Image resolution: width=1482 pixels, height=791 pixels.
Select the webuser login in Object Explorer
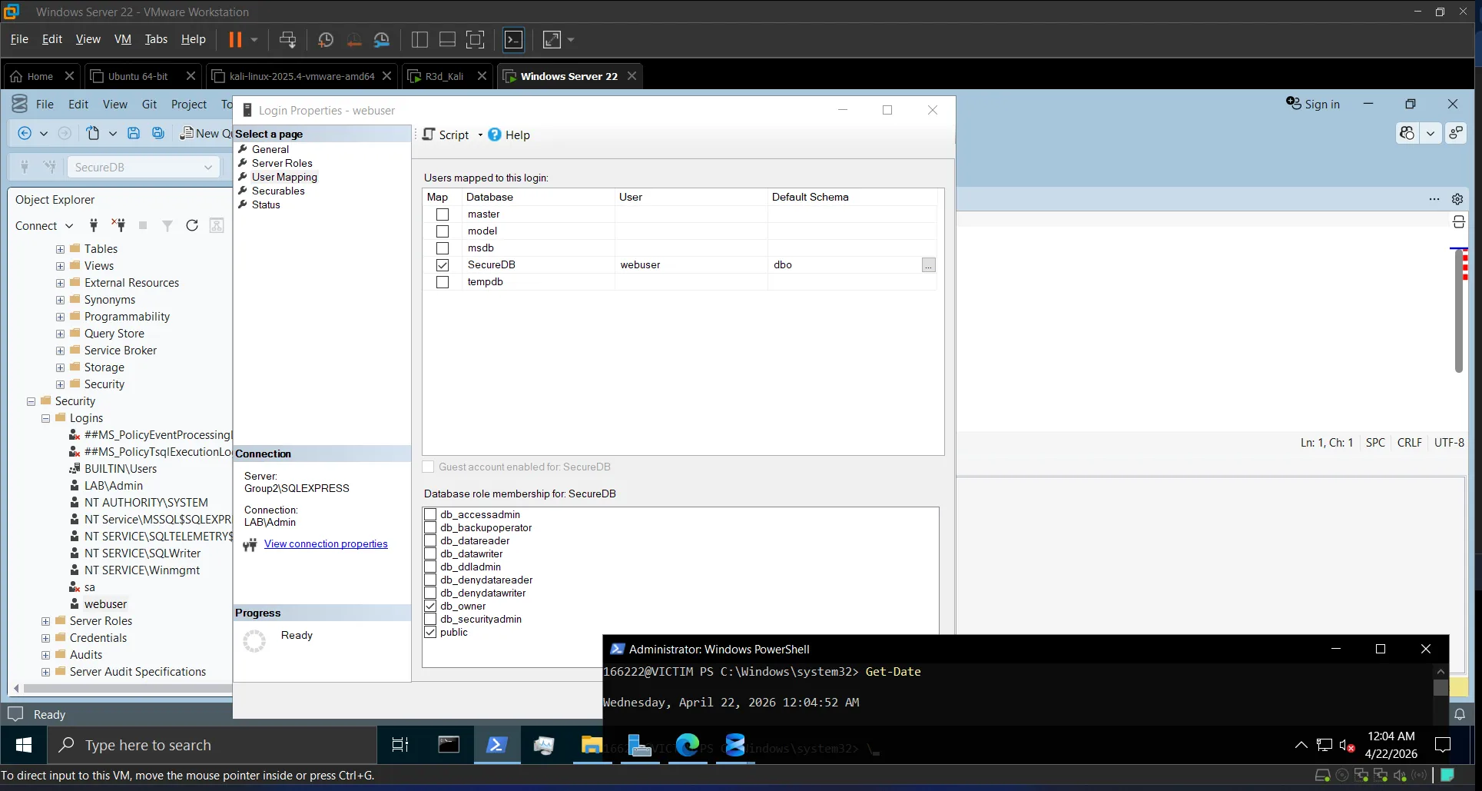(105, 604)
